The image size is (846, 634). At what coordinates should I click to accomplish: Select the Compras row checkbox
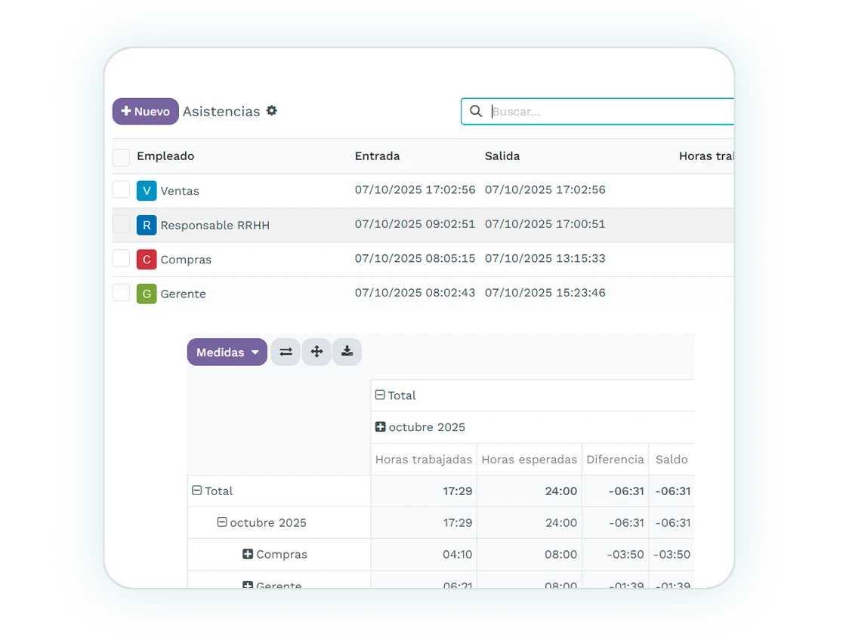121,259
